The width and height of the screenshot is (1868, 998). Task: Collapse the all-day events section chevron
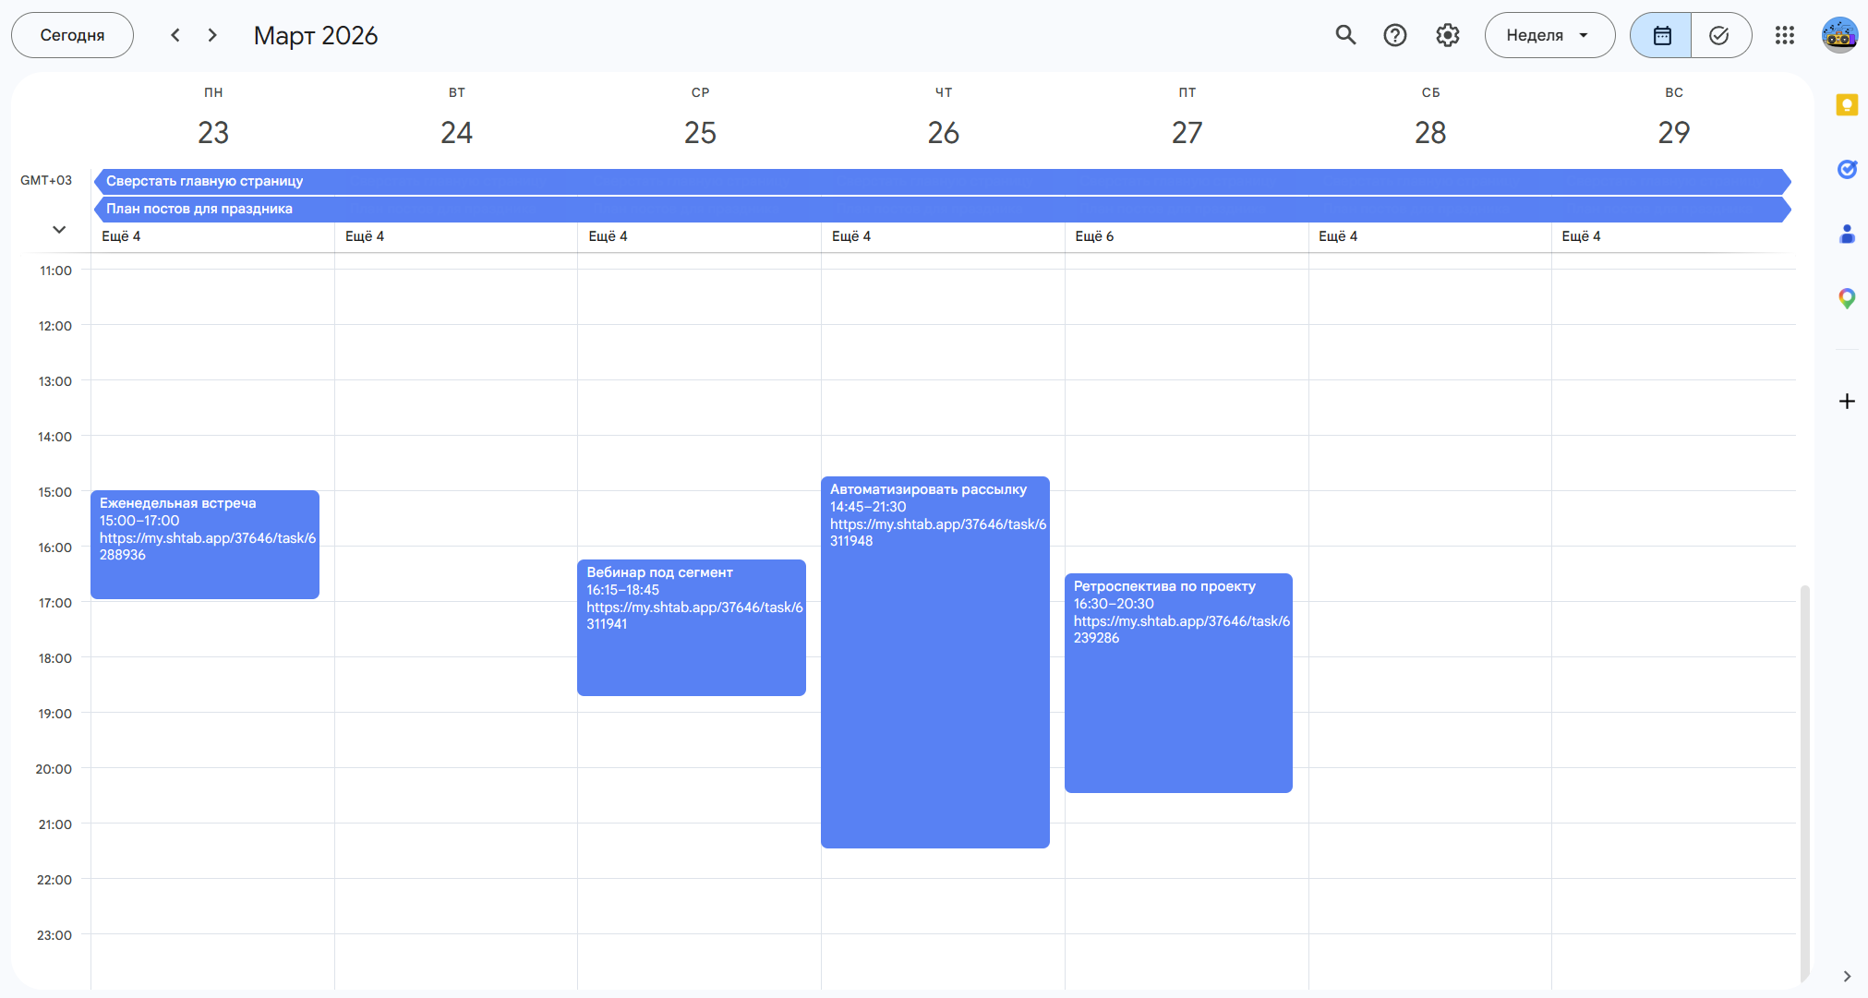coord(59,229)
